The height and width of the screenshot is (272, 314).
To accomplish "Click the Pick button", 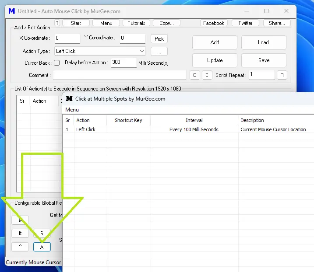I will [x=159, y=39].
